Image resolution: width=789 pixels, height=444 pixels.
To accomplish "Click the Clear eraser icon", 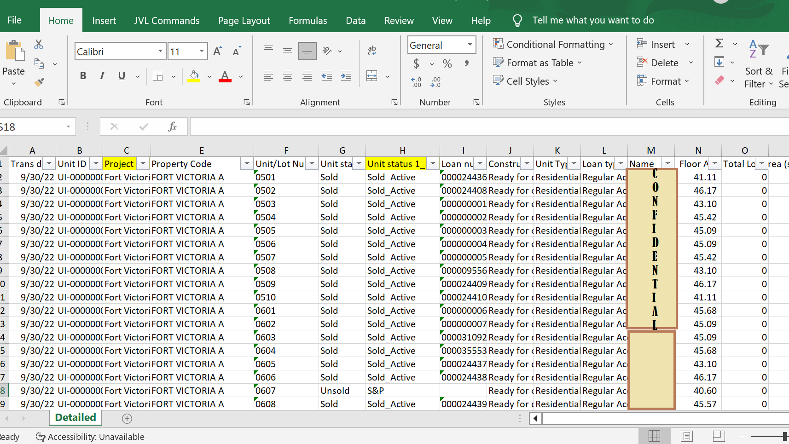I will tap(719, 80).
